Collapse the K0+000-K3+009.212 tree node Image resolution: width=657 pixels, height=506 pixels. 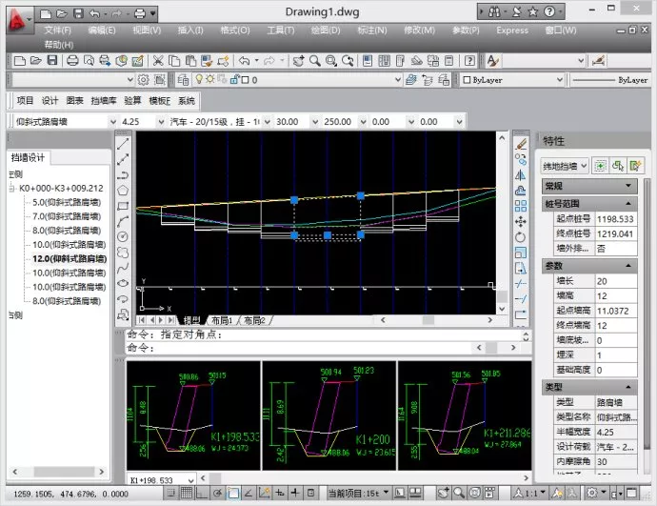pos(10,189)
